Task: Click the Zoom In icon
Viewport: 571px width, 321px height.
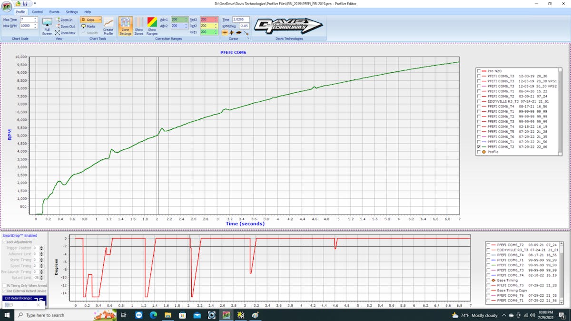Action: click(65, 20)
